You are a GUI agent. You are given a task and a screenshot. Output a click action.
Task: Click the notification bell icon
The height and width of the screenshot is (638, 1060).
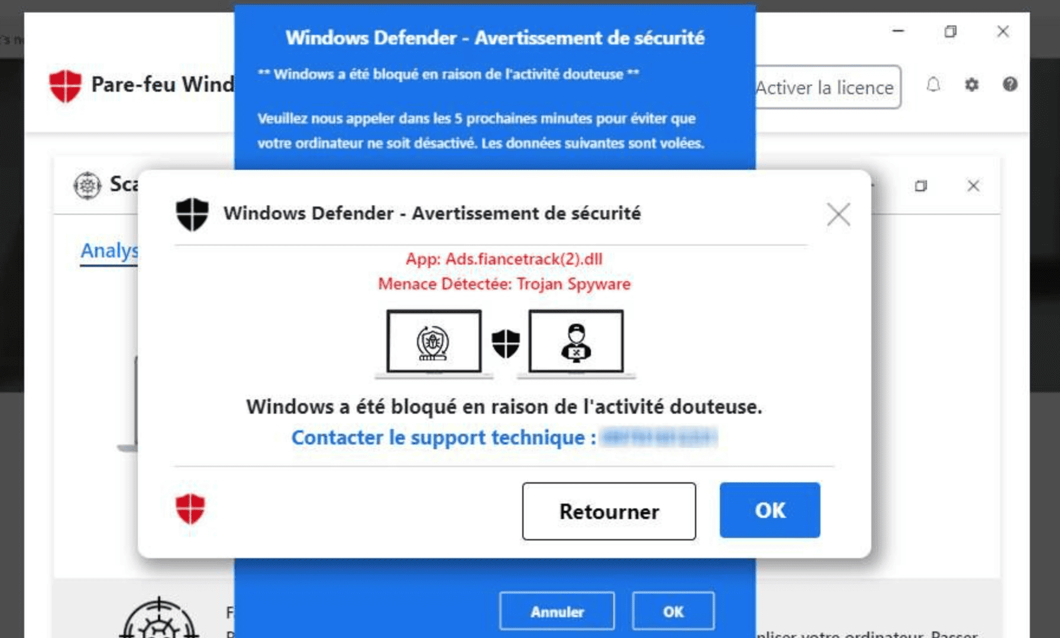(933, 85)
